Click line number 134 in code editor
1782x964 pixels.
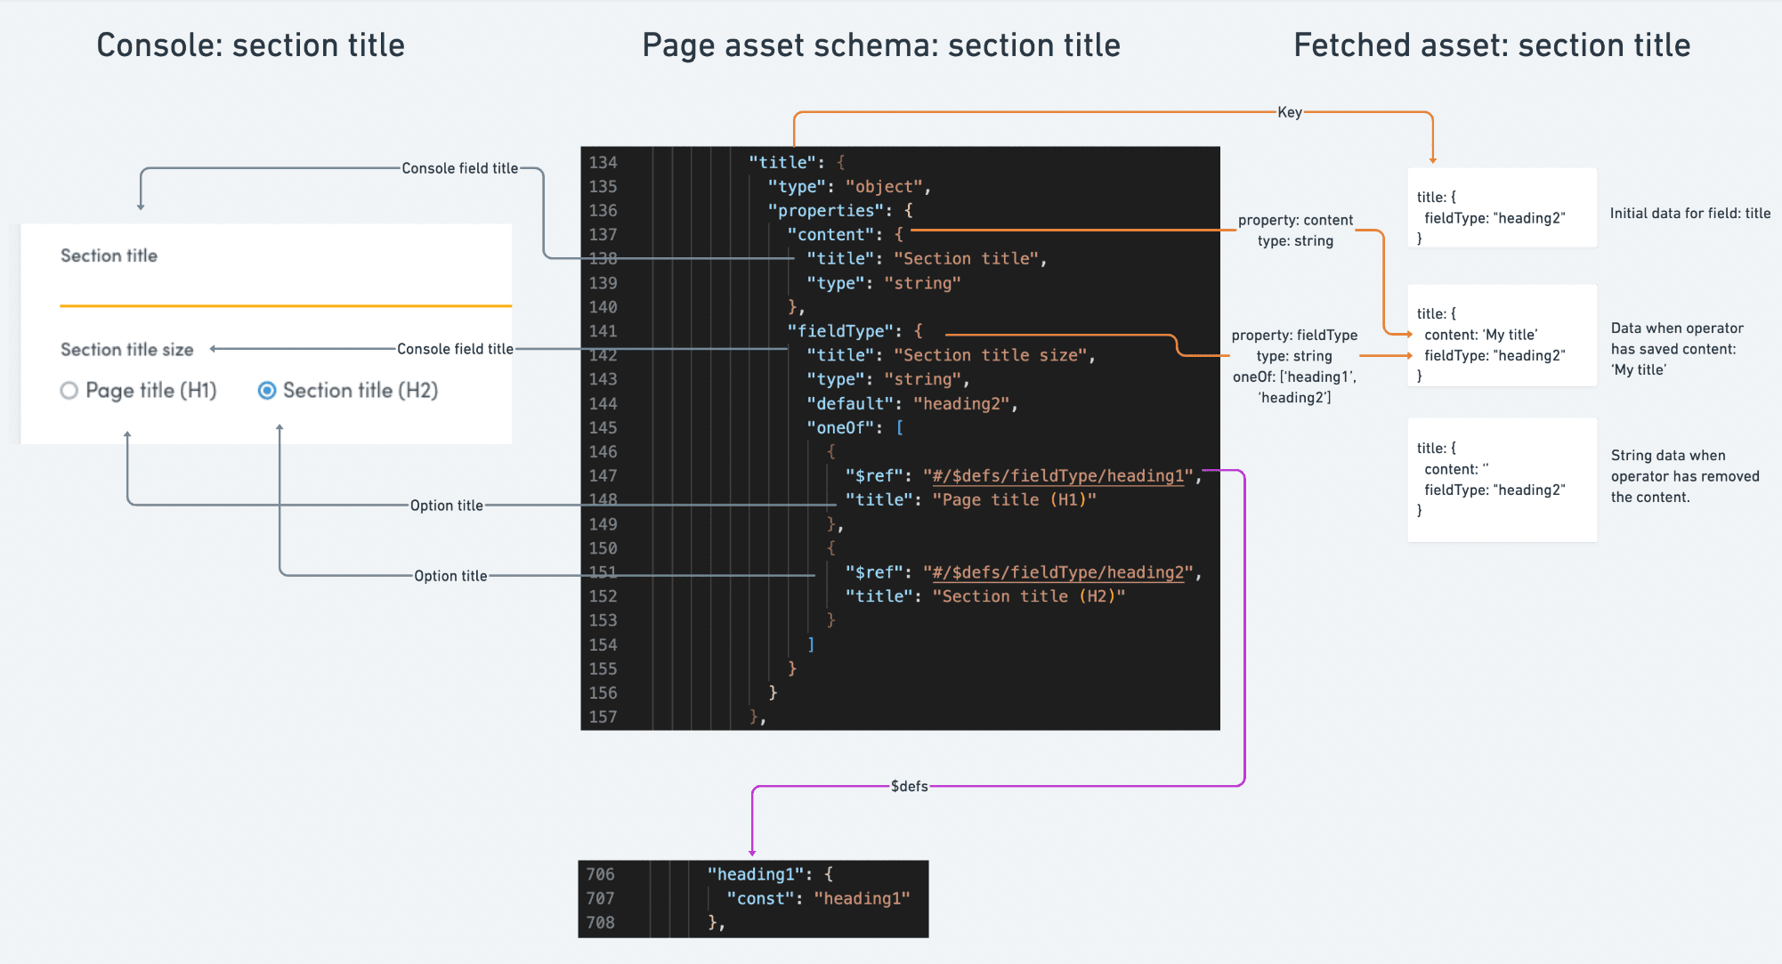pyautogui.click(x=603, y=163)
